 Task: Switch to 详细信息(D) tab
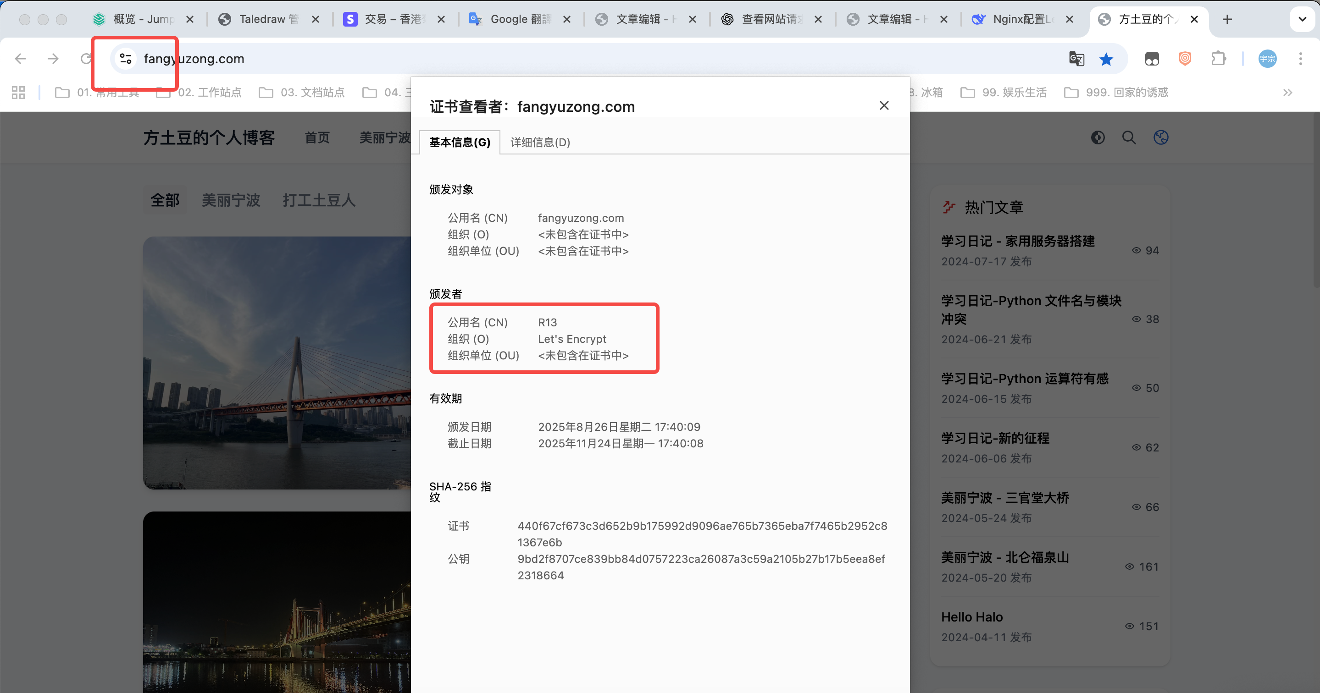pos(540,143)
